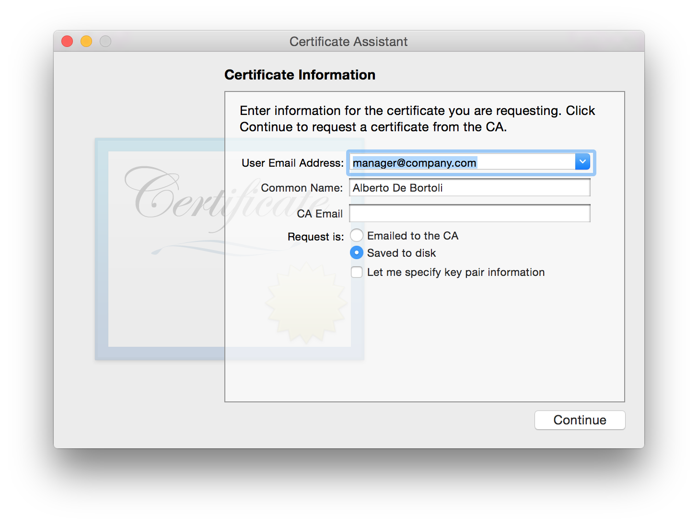Place cursor in the CA Email field

tap(469, 213)
